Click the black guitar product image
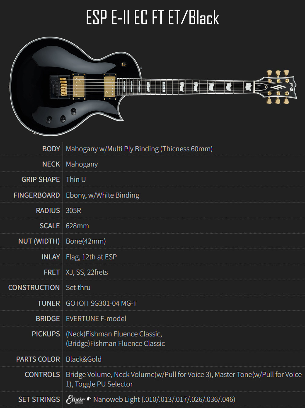This screenshot has height=408, width=305. coord(152,86)
